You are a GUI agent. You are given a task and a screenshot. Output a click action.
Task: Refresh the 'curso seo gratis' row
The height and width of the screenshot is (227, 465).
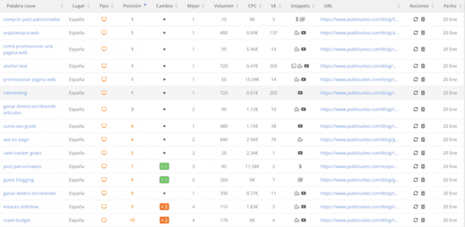coord(415,127)
